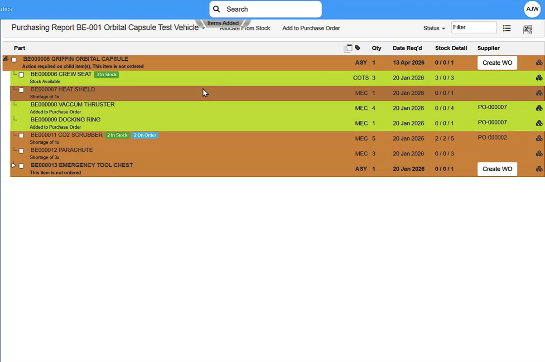Click into the Search box

tap(265, 9)
